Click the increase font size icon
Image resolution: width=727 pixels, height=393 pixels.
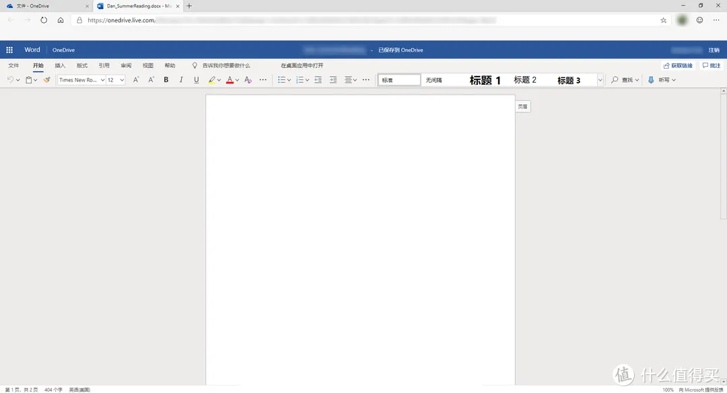coord(136,80)
